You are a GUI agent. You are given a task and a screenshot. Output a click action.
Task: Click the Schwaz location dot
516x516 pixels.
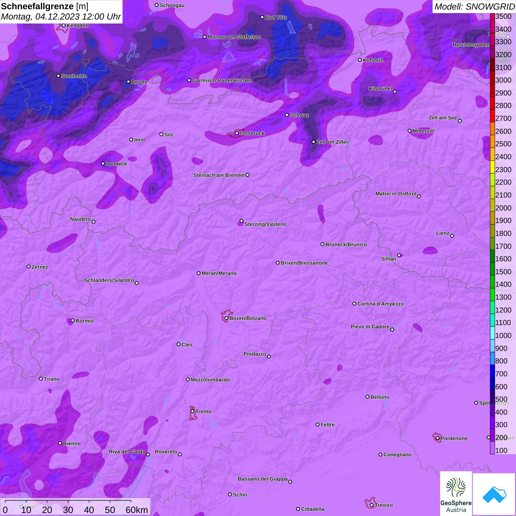(287, 115)
